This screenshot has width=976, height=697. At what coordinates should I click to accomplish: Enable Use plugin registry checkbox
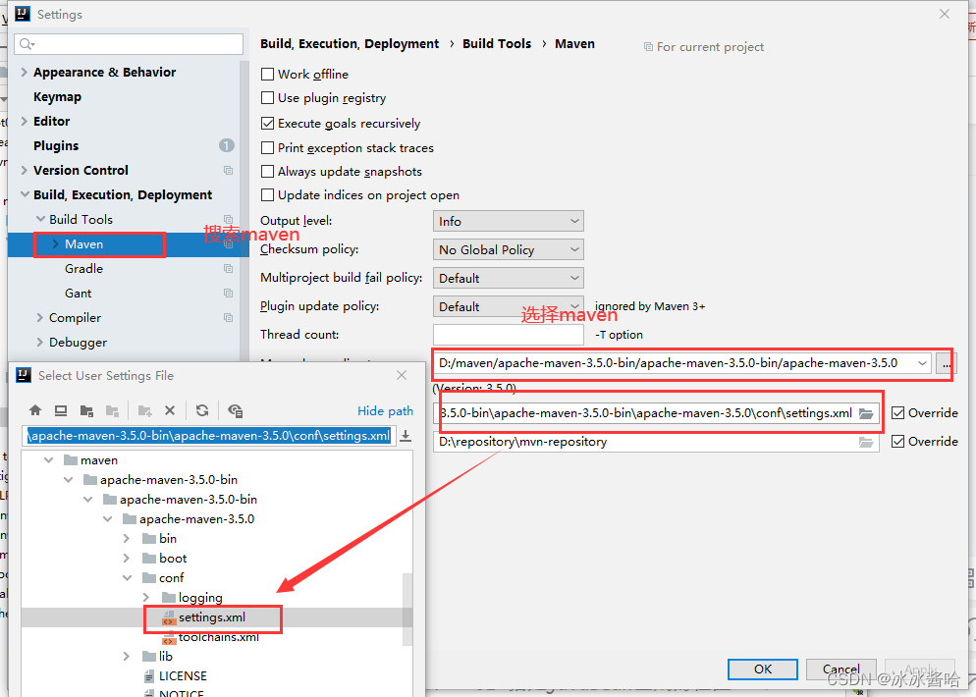[x=268, y=98]
